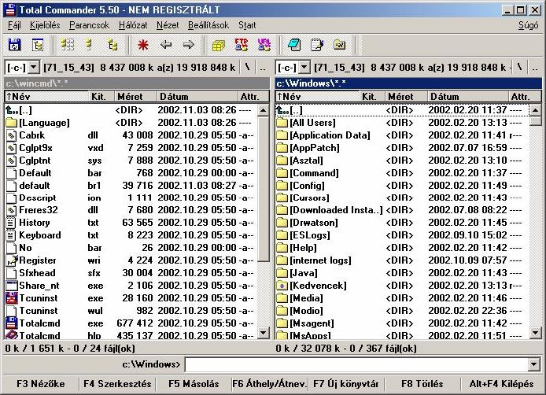Sort left panel by Név column header
546x395 pixels.
(47, 97)
